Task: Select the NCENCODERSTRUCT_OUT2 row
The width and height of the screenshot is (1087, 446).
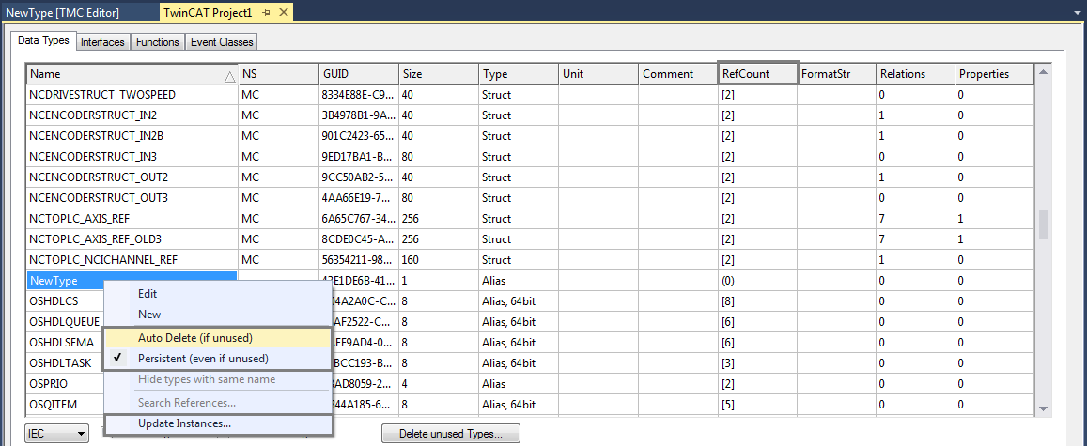Action: pos(530,177)
